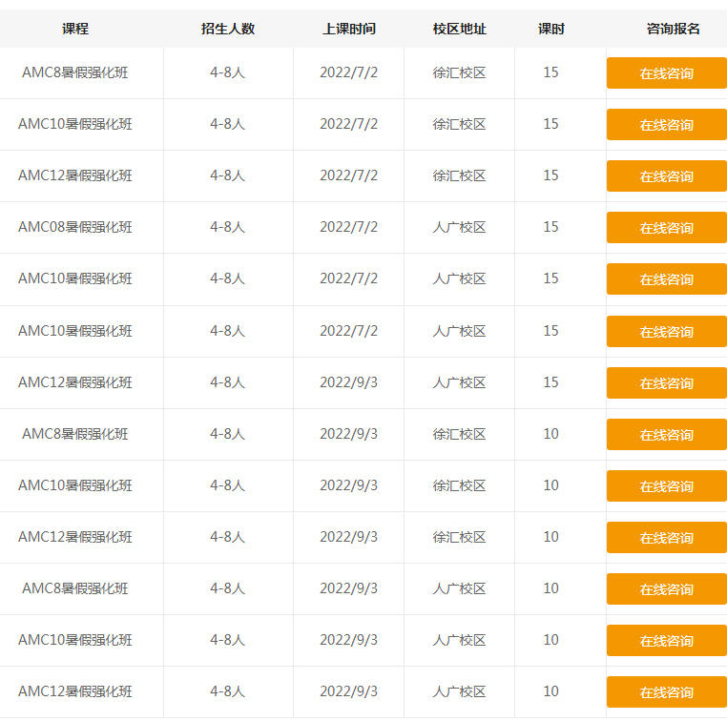Click 在线咨询 for AMC8 人广校区 2022/9/3 class
727x721 pixels.
click(x=666, y=589)
